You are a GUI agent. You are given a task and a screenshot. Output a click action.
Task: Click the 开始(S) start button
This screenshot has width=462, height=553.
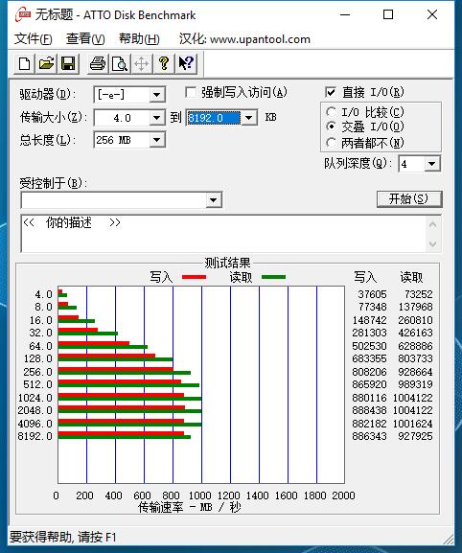point(409,199)
